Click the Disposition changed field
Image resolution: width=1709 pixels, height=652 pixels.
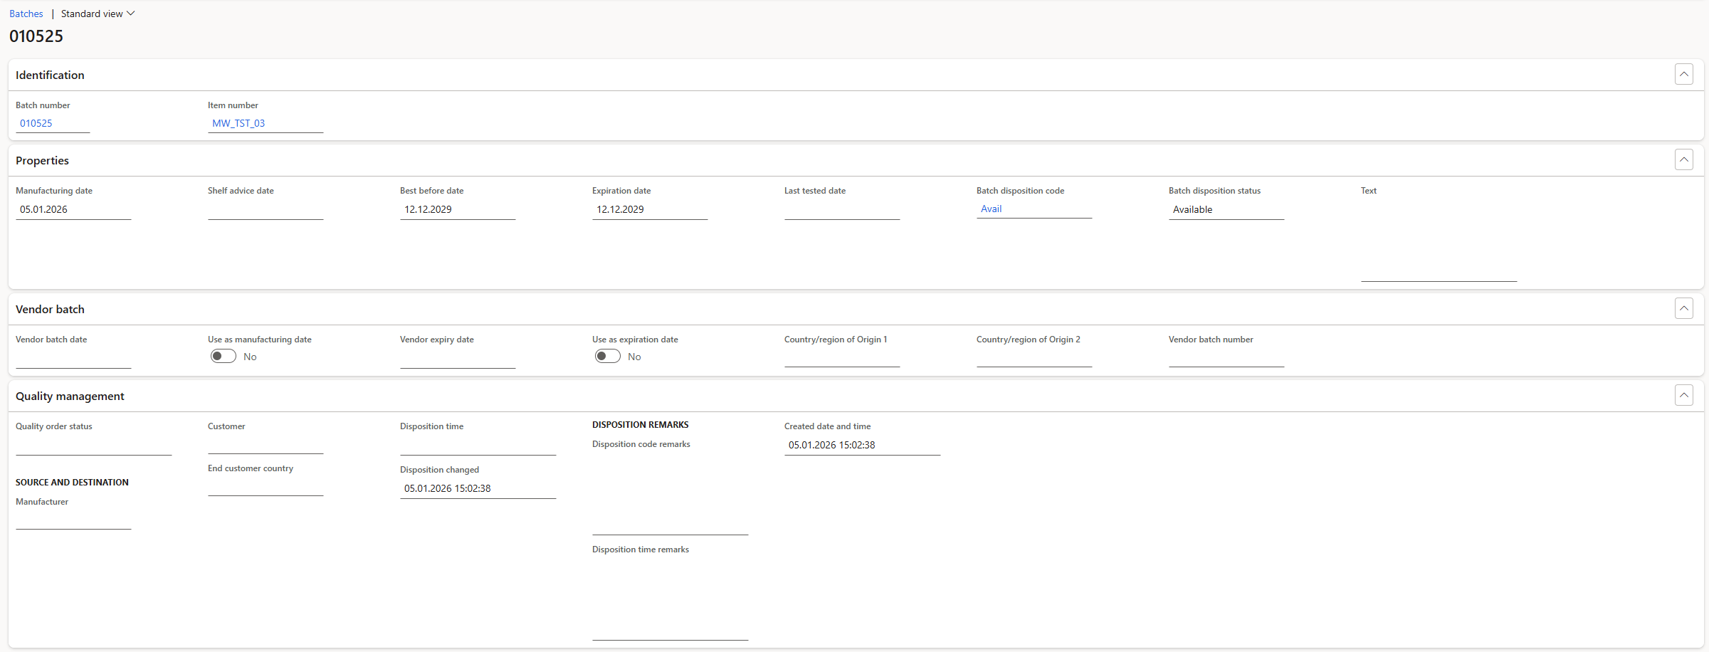(x=478, y=488)
